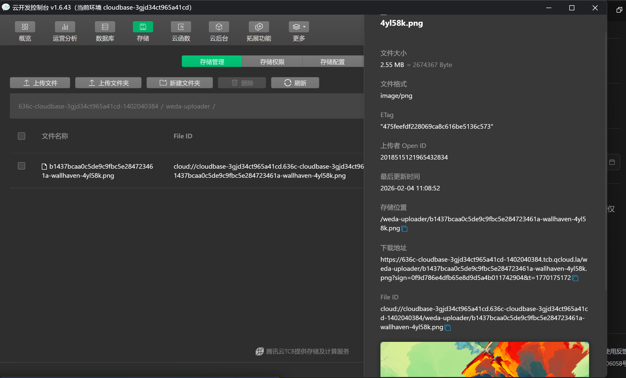This screenshot has width=626, height=378.
Task: Copy the File ID value
Action: pyautogui.click(x=448, y=328)
